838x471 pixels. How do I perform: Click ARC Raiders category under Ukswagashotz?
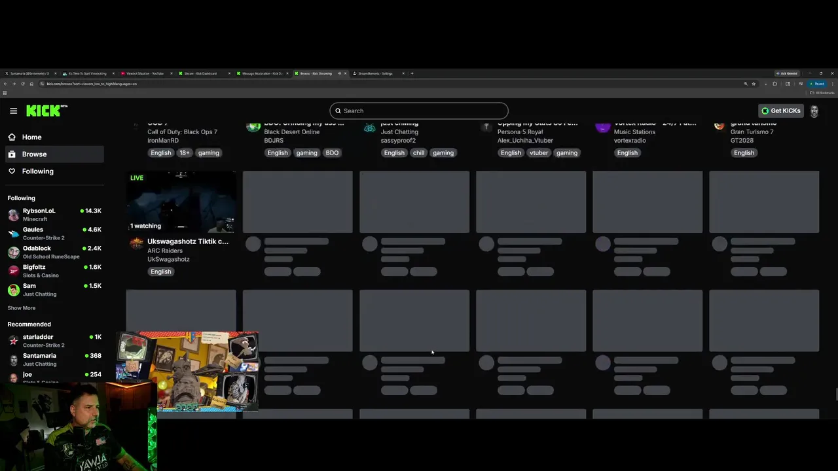point(165,251)
